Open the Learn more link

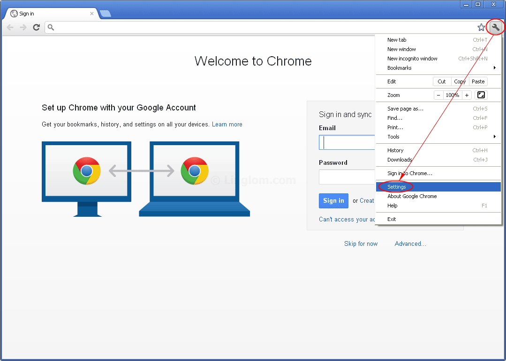(227, 125)
